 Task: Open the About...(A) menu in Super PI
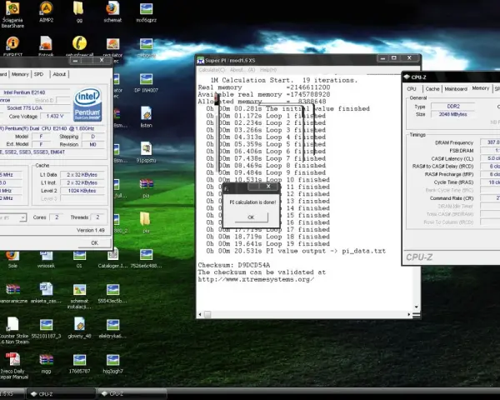(x=242, y=70)
